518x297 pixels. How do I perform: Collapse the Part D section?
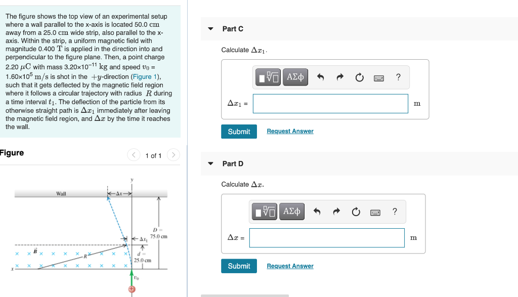210,163
